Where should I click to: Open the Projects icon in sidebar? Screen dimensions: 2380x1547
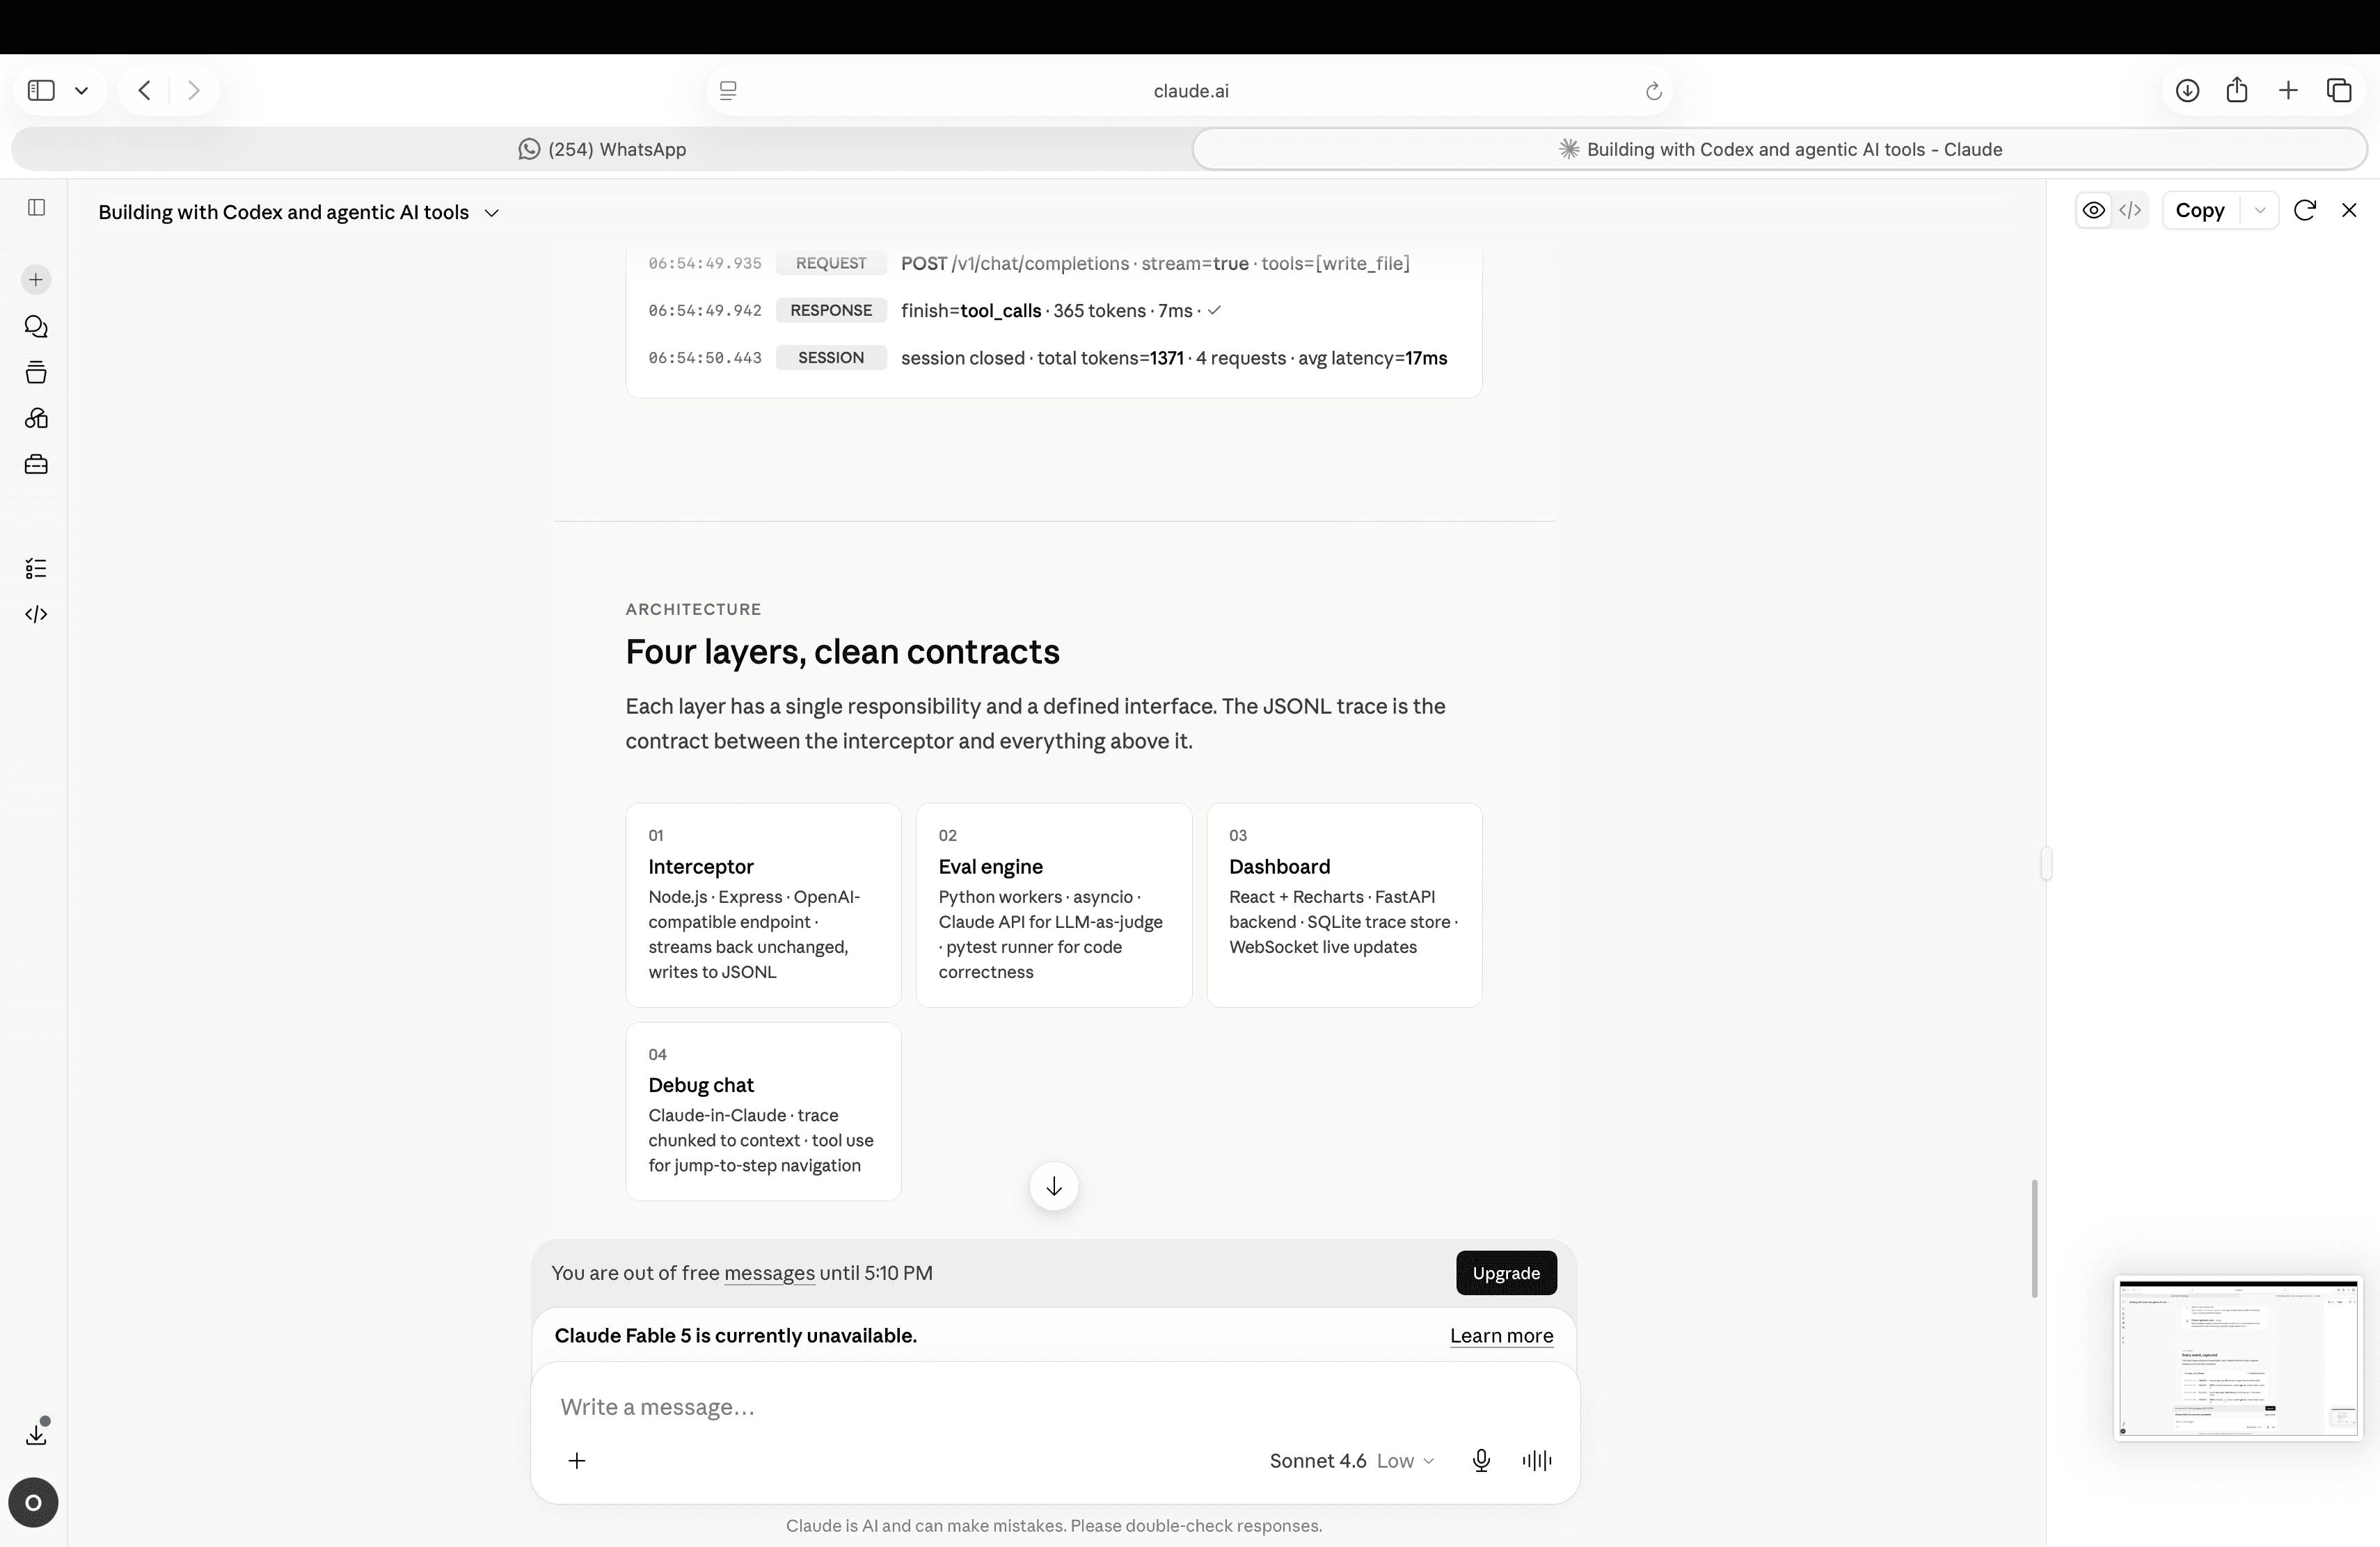click(x=36, y=373)
